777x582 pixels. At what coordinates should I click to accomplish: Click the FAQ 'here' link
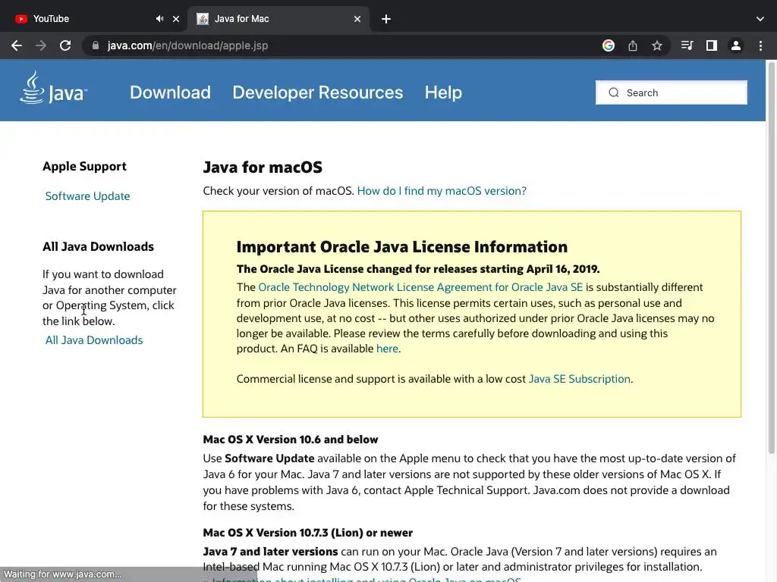387,349
